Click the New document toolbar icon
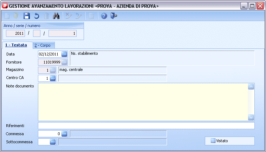Screen dimensions: 266x152 [x=7, y=16]
